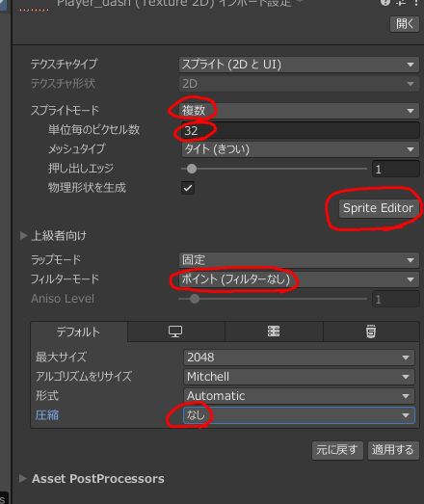The width and height of the screenshot is (424, 504).
Task: Click the 適用する apply button
Action: coord(393,450)
